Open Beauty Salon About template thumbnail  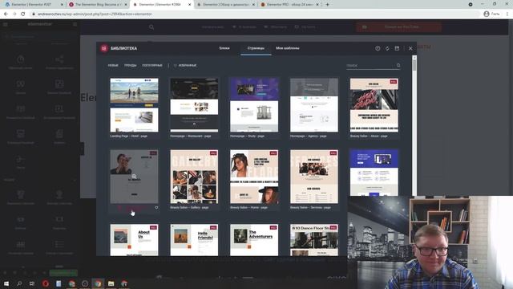pos(374,105)
